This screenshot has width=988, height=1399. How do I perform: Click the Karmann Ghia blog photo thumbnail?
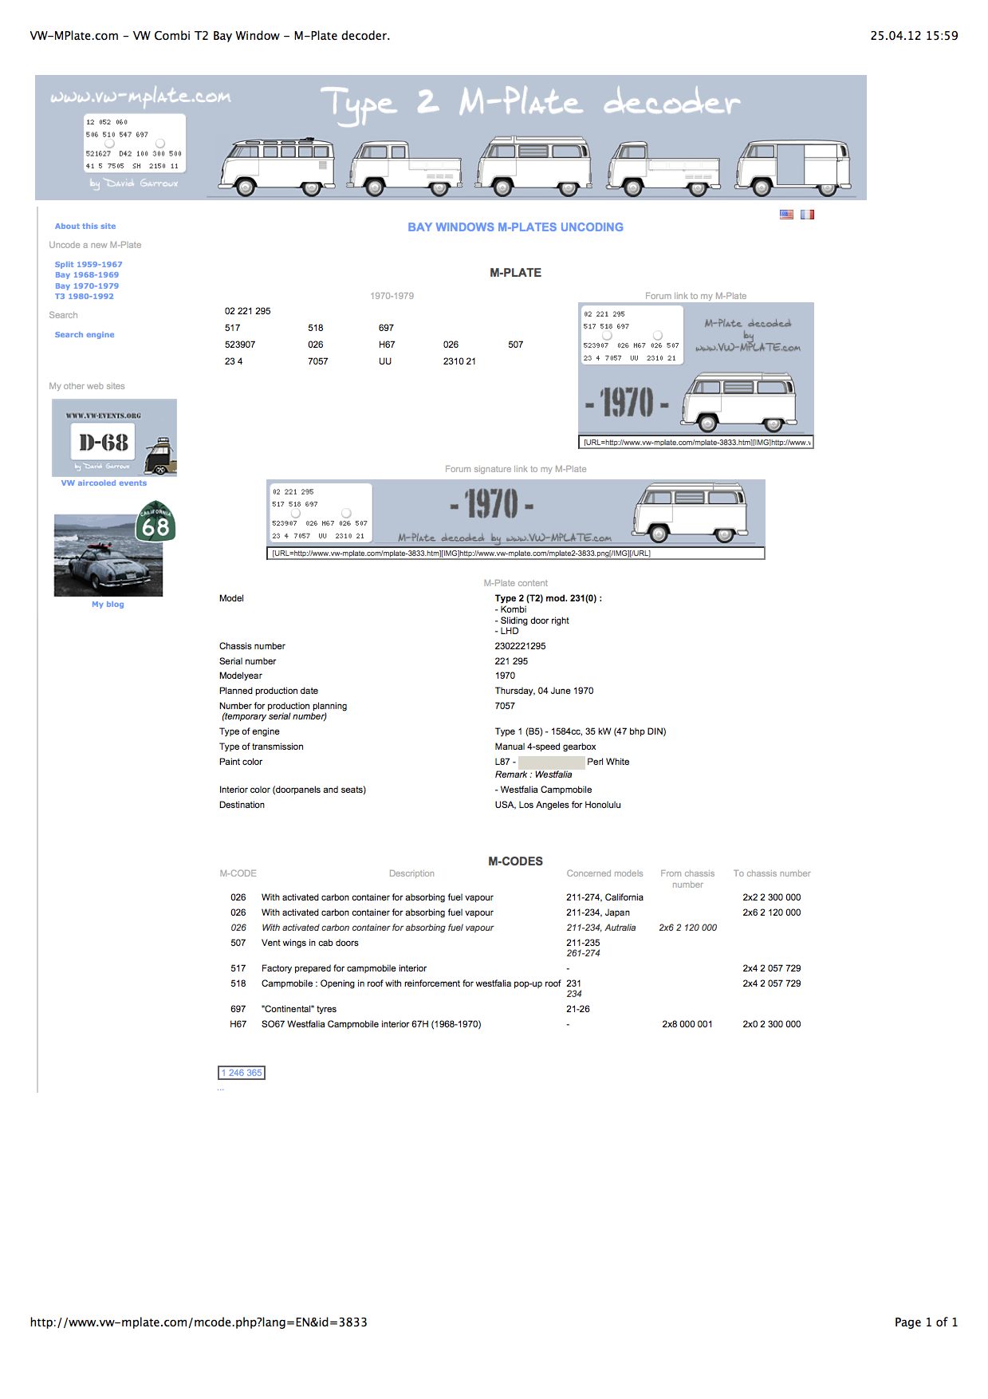[108, 555]
